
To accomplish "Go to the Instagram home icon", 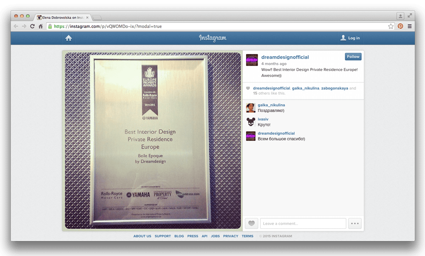I will (x=68, y=38).
